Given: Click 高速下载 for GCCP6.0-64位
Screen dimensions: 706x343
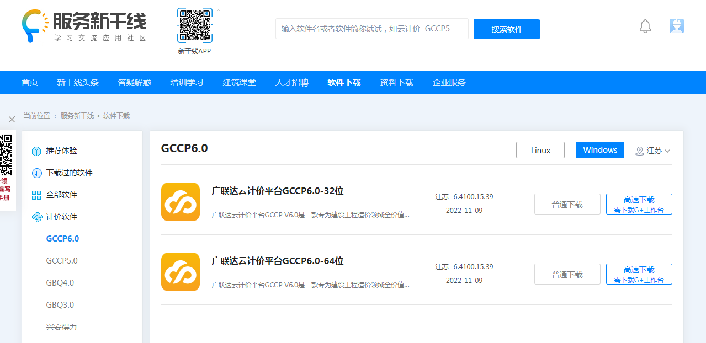Looking at the screenshot, I should [x=639, y=274].
